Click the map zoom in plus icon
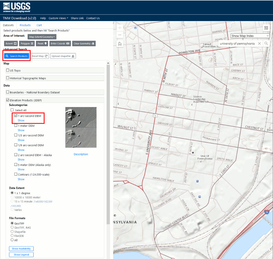 (120, 28)
